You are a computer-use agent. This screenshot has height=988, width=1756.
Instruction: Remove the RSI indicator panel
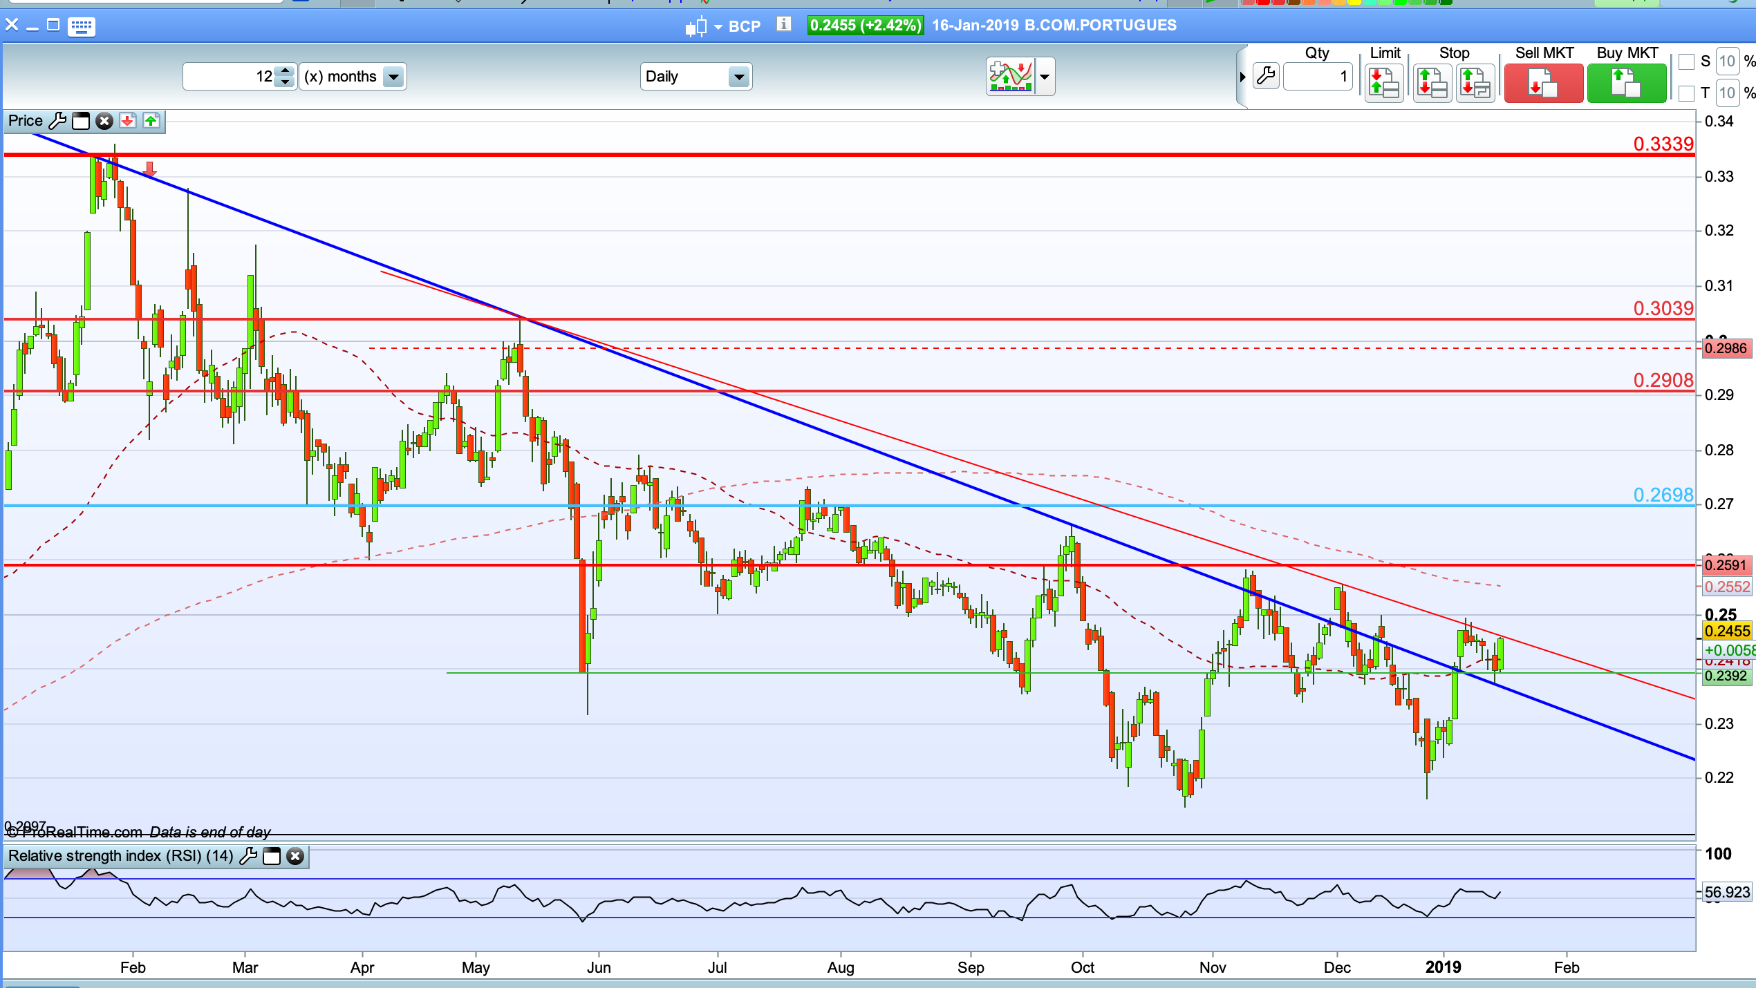[295, 857]
